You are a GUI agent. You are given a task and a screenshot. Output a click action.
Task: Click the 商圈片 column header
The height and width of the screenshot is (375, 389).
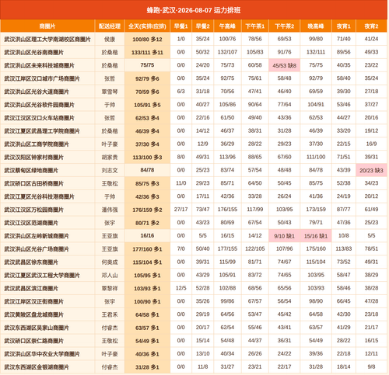point(47,26)
